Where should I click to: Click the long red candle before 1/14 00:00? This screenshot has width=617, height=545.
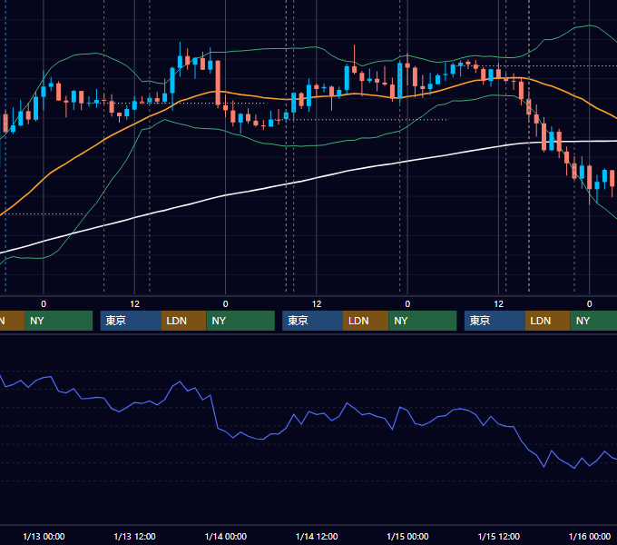click(x=218, y=84)
